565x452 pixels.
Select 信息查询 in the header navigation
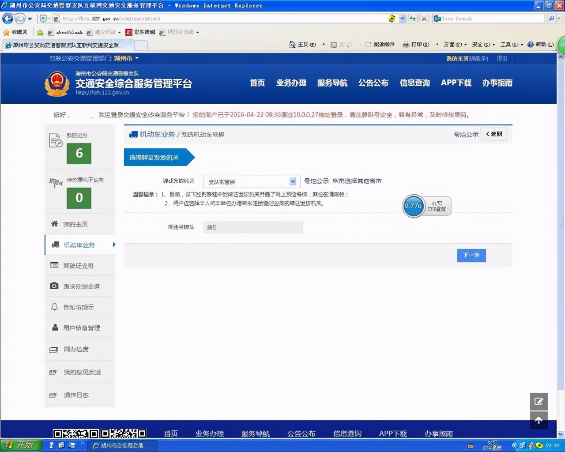[x=414, y=83]
